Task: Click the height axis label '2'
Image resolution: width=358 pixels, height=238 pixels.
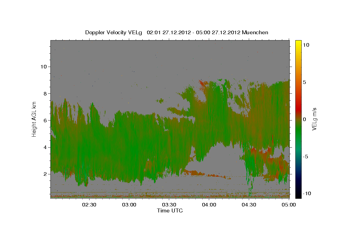Action: (x=45, y=174)
